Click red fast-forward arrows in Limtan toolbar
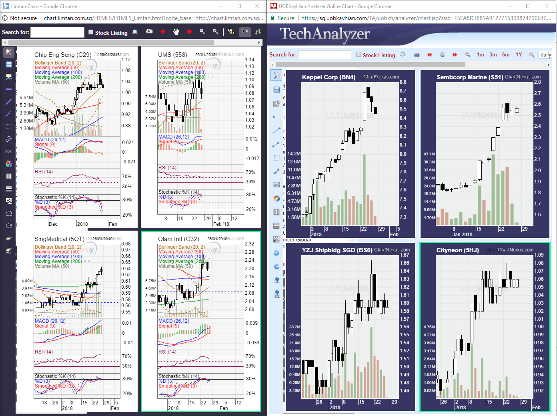Image resolution: width=557 pixels, height=416 pixels. tap(189, 32)
